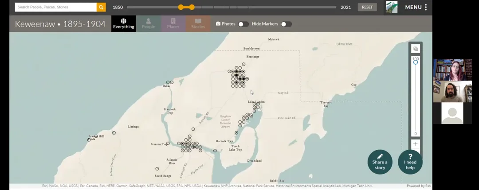Switch to the Stories tab
The height and width of the screenshot is (190, 479).
coord(198,23)
